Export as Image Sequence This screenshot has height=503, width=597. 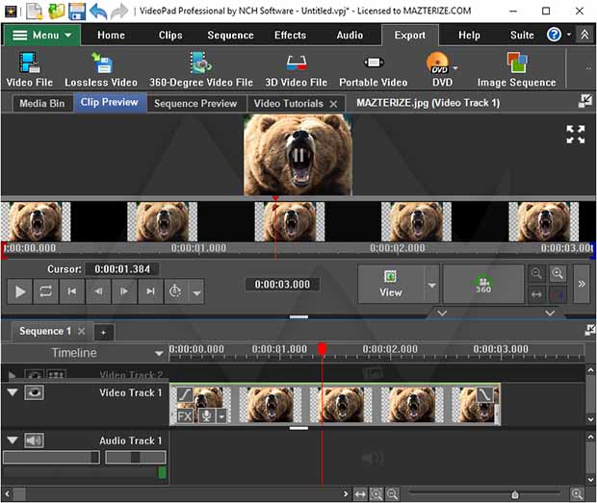click(517, 69)
